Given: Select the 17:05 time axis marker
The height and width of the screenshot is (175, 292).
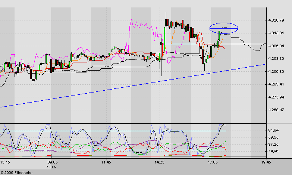Looking at the screenshot, I should point(213,162).
